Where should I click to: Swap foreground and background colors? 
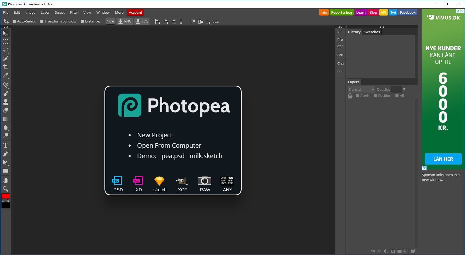click(x=3, y=201)
